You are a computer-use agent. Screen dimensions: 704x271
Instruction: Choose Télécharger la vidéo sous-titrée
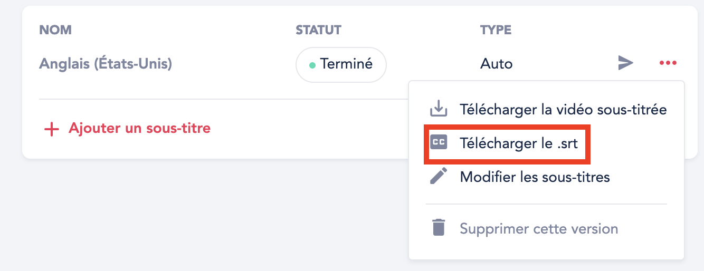(x=563, y=110)
